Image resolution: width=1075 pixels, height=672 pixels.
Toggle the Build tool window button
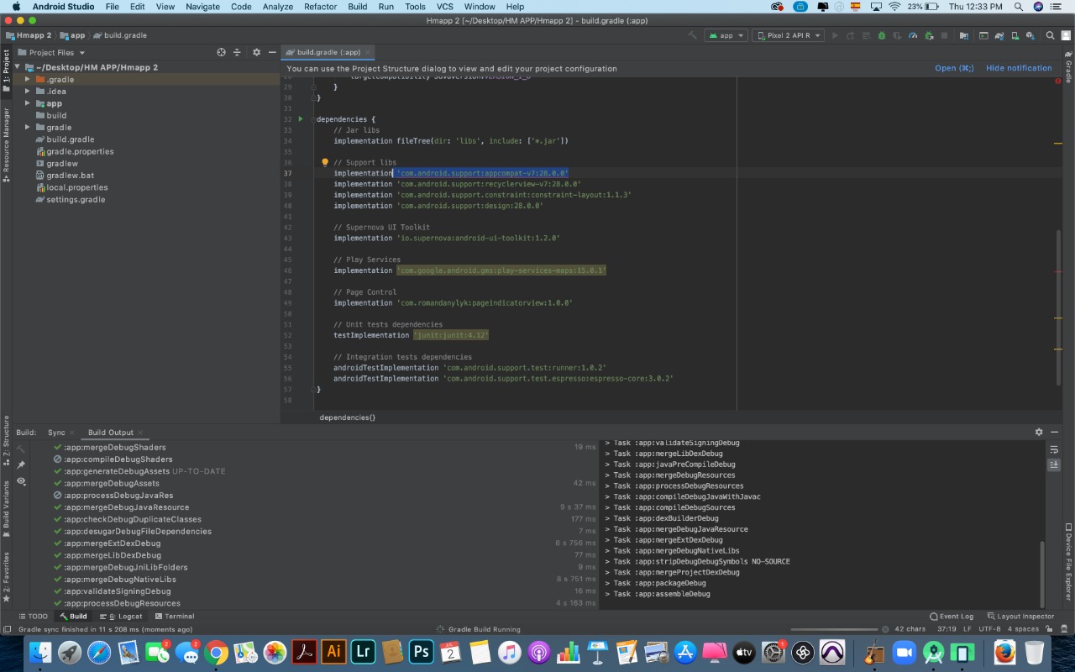[x=73, y=616]
